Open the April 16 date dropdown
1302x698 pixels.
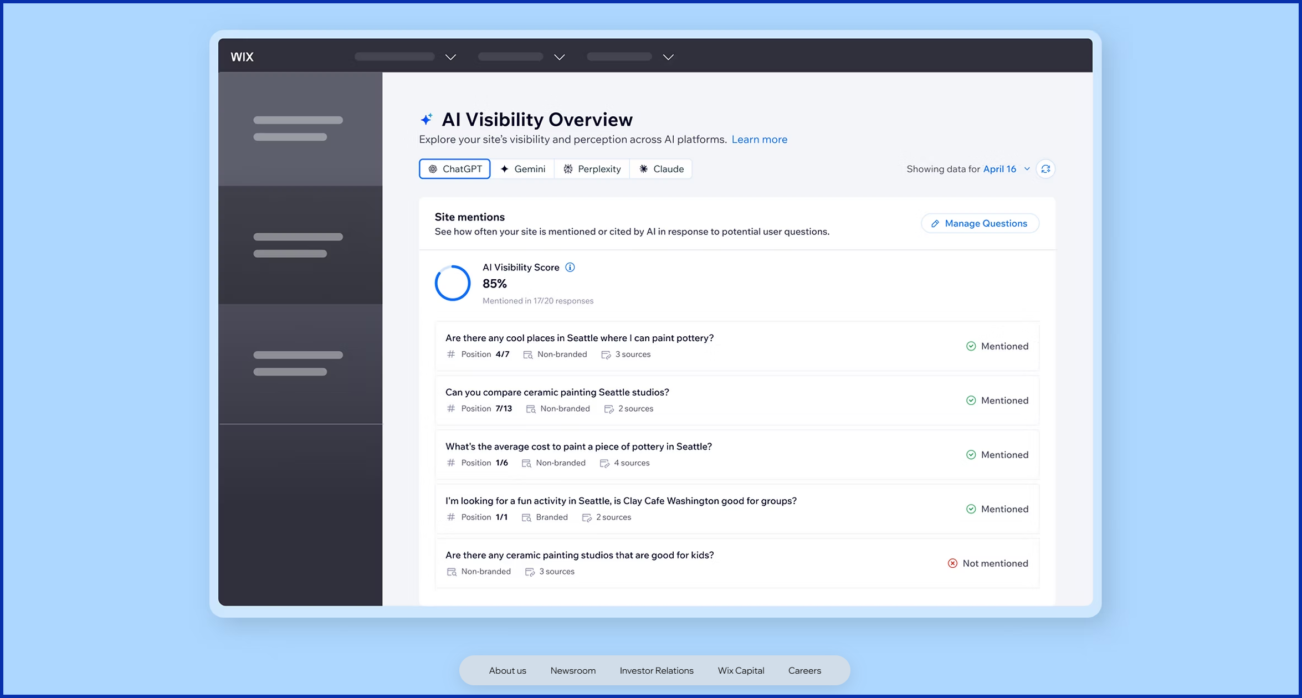pyautogui.click(x=1006, y=169)
